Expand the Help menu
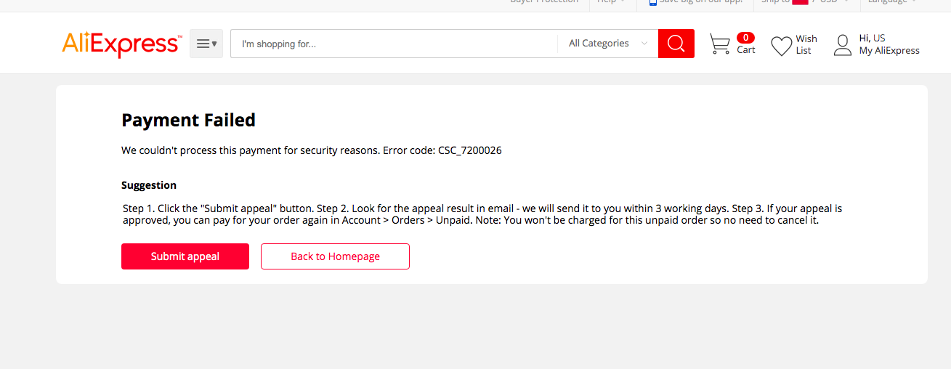This screenshot has width=951, height=369. (611, 2)
